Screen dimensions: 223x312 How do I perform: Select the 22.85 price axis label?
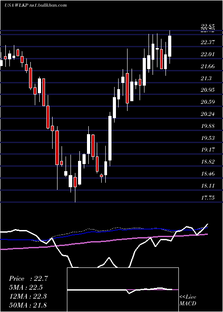tap(208, 26)
